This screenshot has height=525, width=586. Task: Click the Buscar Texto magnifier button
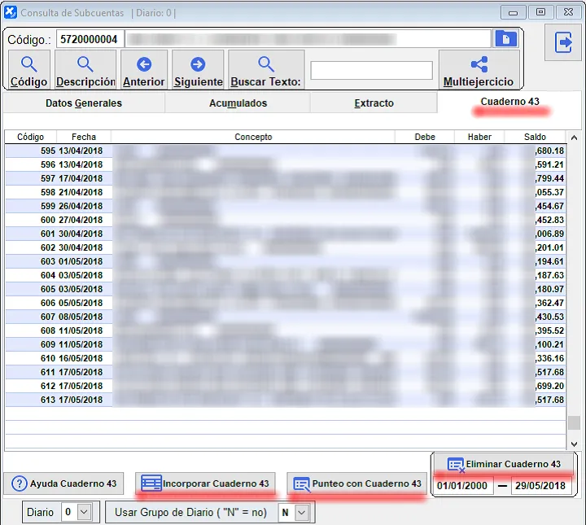[x=266, y=70]
